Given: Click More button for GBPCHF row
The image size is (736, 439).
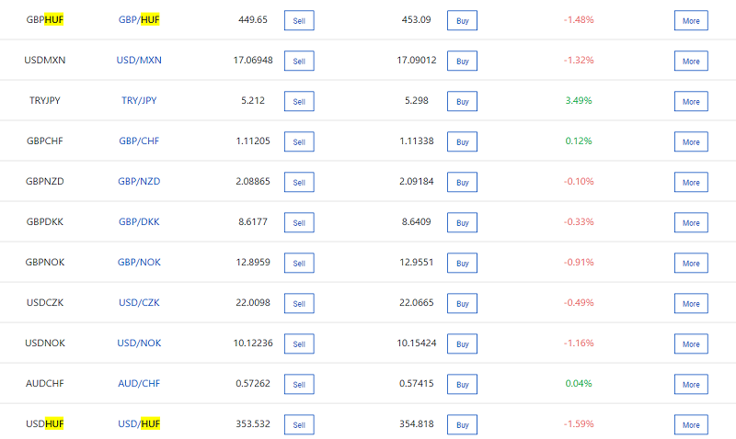Looking at the screenshot, I should pos(691,141).
